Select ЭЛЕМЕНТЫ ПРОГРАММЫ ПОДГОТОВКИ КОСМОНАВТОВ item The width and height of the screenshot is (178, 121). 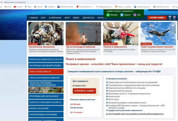click(46, 84)
